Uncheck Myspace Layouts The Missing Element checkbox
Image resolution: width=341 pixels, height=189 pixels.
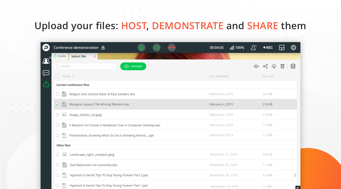(57, 104)
